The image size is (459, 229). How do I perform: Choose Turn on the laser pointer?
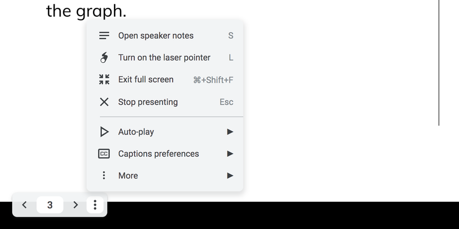164,58
